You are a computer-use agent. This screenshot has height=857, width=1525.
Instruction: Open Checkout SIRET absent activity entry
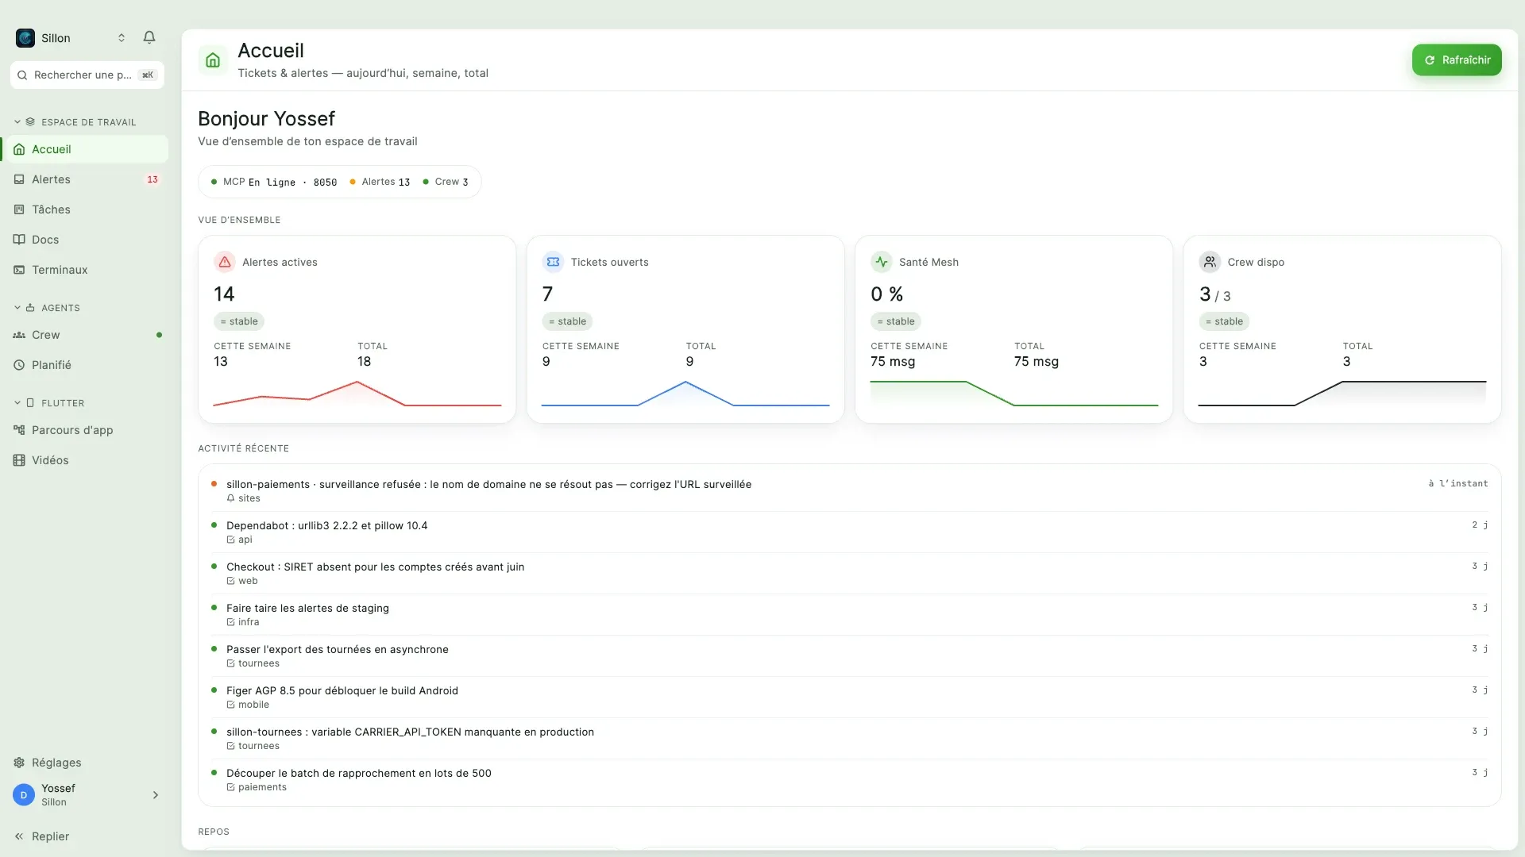[849, 573]
